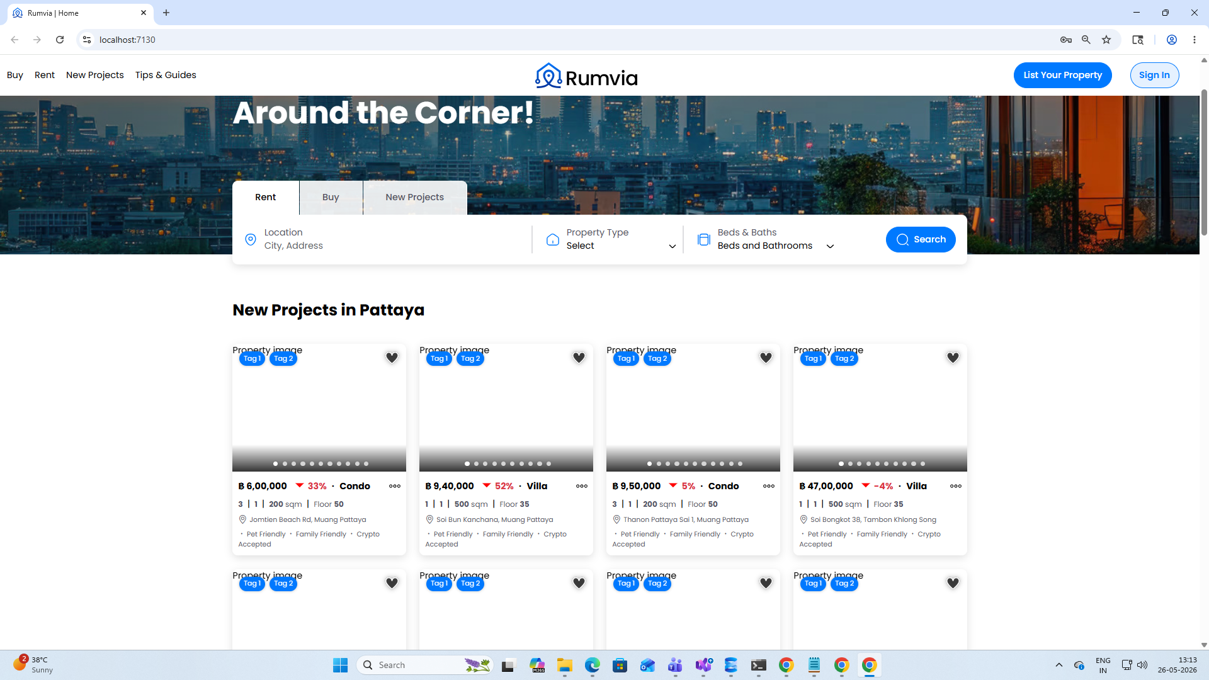Select the New Projects search tab
Viewport: 1209px width, 680px height.
(x=414, y=197)
